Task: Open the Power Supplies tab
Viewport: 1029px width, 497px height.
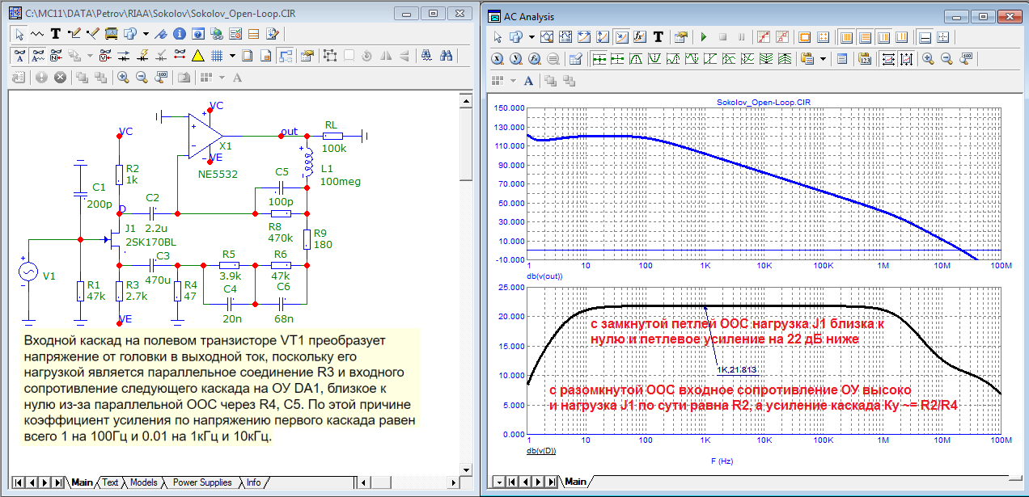Action: point(201,482)
